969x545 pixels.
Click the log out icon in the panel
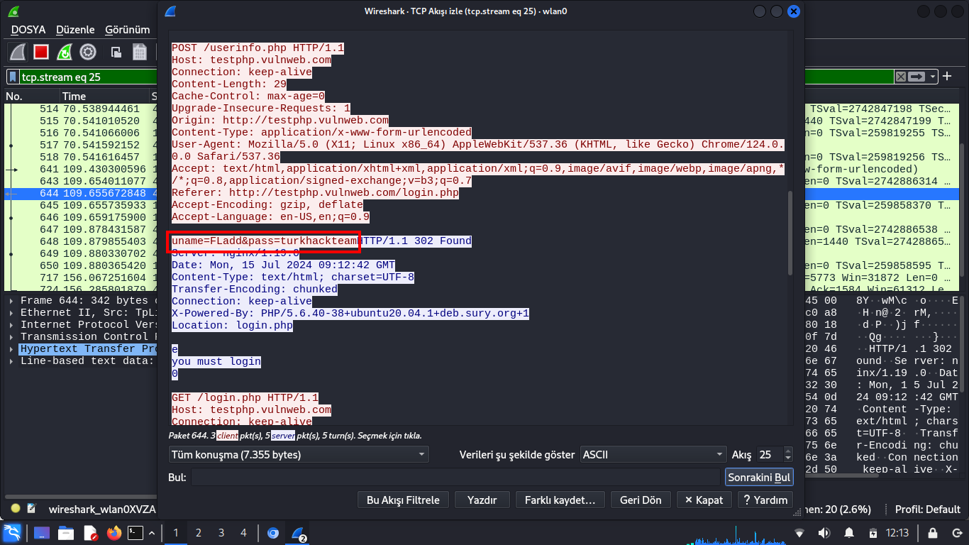click(956, 533)
